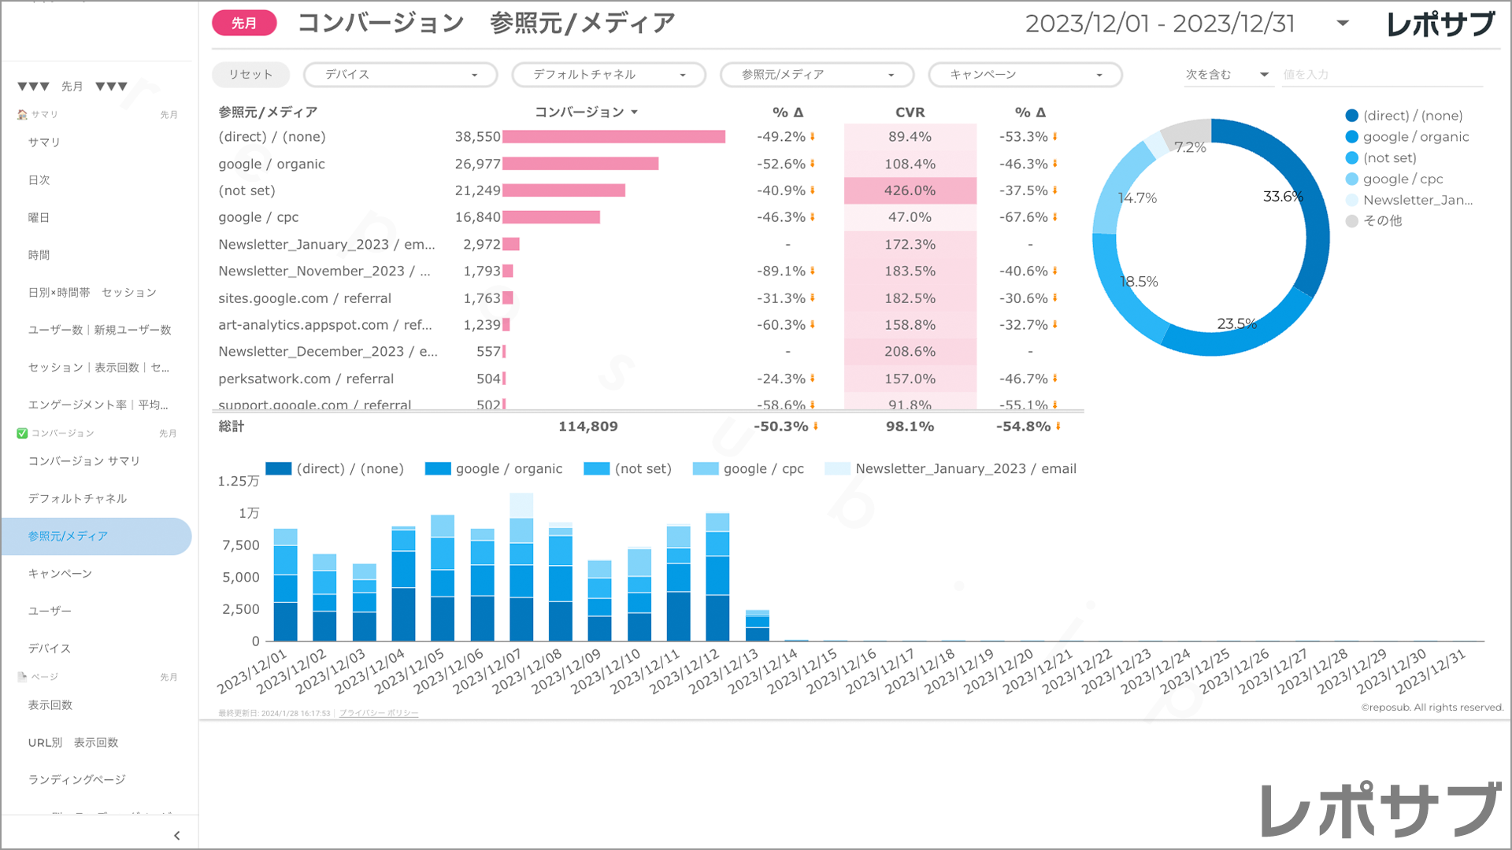1512x850 pixels.
Task: Click the house icon beside サマリ section
Action: click(22, 115)
